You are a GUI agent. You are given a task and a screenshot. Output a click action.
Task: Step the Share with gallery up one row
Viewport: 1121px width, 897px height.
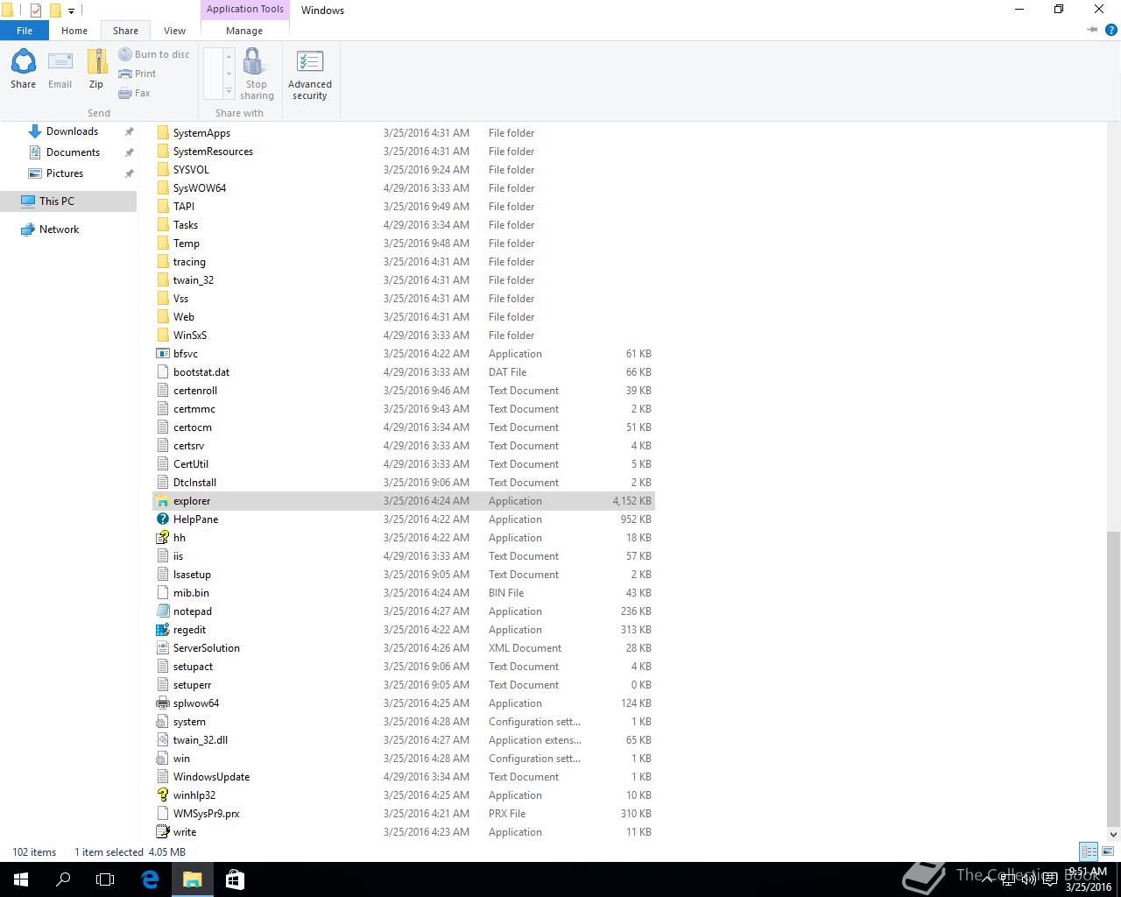(229, 56)
